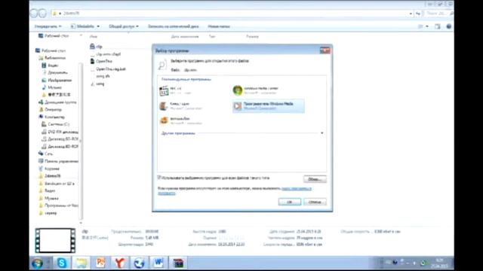Click the Explorer back navigation button
The width and height of the screenshot is (483, 271).
[34, 14]
